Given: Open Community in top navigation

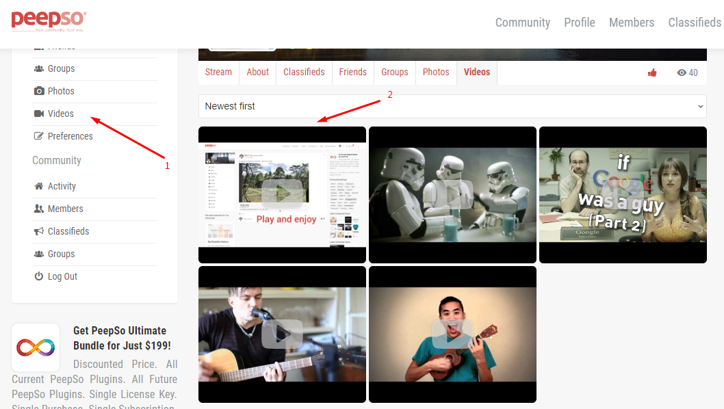Looking at the screenshot, I should tap(523, 22).
